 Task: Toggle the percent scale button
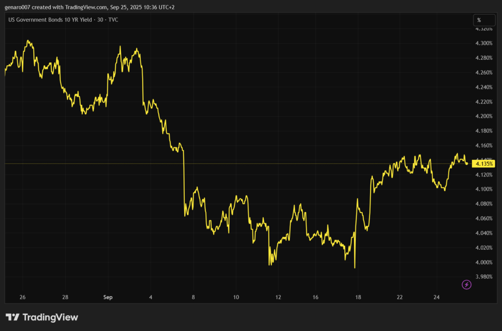click(479, 20)
